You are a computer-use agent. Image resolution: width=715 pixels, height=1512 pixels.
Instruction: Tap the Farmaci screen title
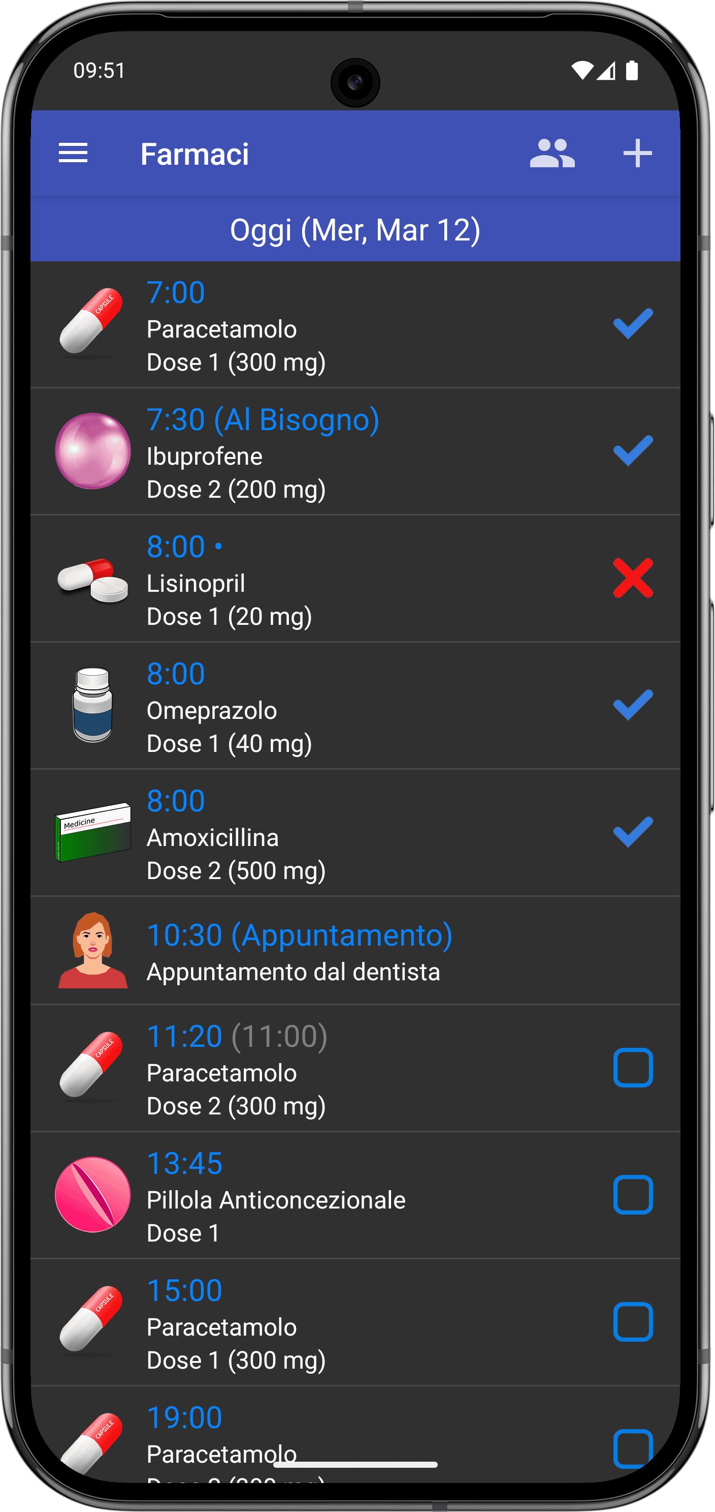point(194,155)
